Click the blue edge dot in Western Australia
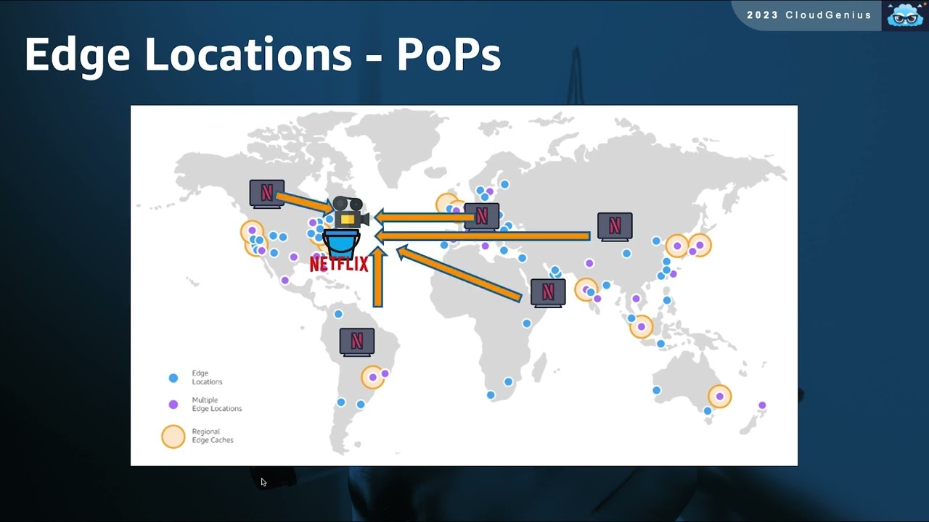Screen dimensions: 929x522 (656, 390)
